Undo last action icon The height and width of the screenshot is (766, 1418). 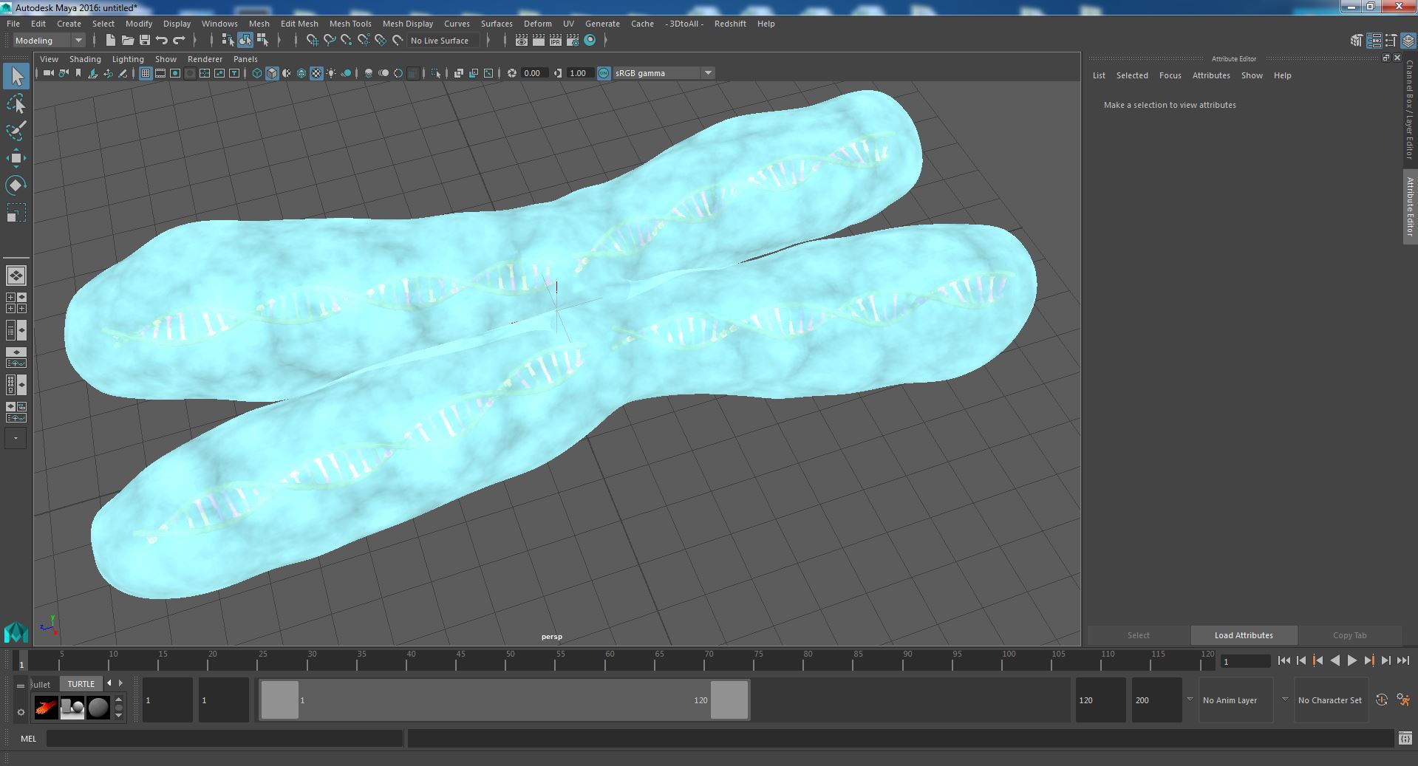coord(161,41)
